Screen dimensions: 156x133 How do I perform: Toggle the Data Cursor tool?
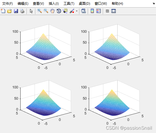click(65, 11)
